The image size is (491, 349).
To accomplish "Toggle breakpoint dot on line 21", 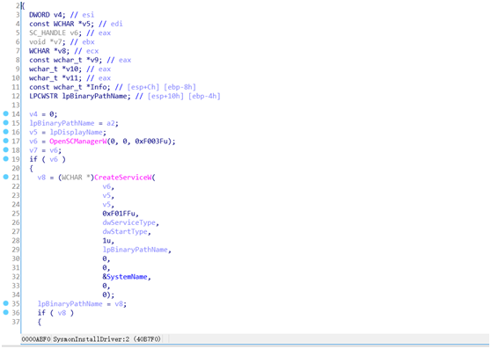I will (x=5, y=177).
